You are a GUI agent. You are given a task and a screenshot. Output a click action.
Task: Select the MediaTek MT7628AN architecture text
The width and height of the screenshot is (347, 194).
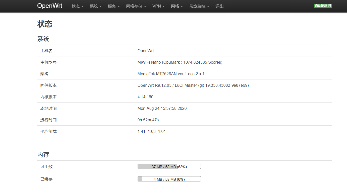[x=171, y=74]
